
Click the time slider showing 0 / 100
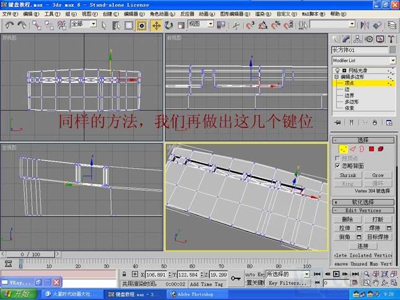coord(30,254)
